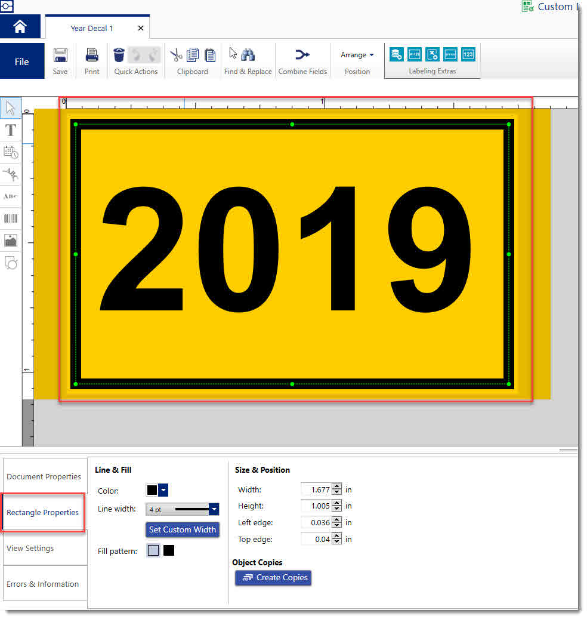Image resolution: width=587 pixels, height=619 pixels.
Task: Click the Set Custom Width button
Action: tap(183, 529)
